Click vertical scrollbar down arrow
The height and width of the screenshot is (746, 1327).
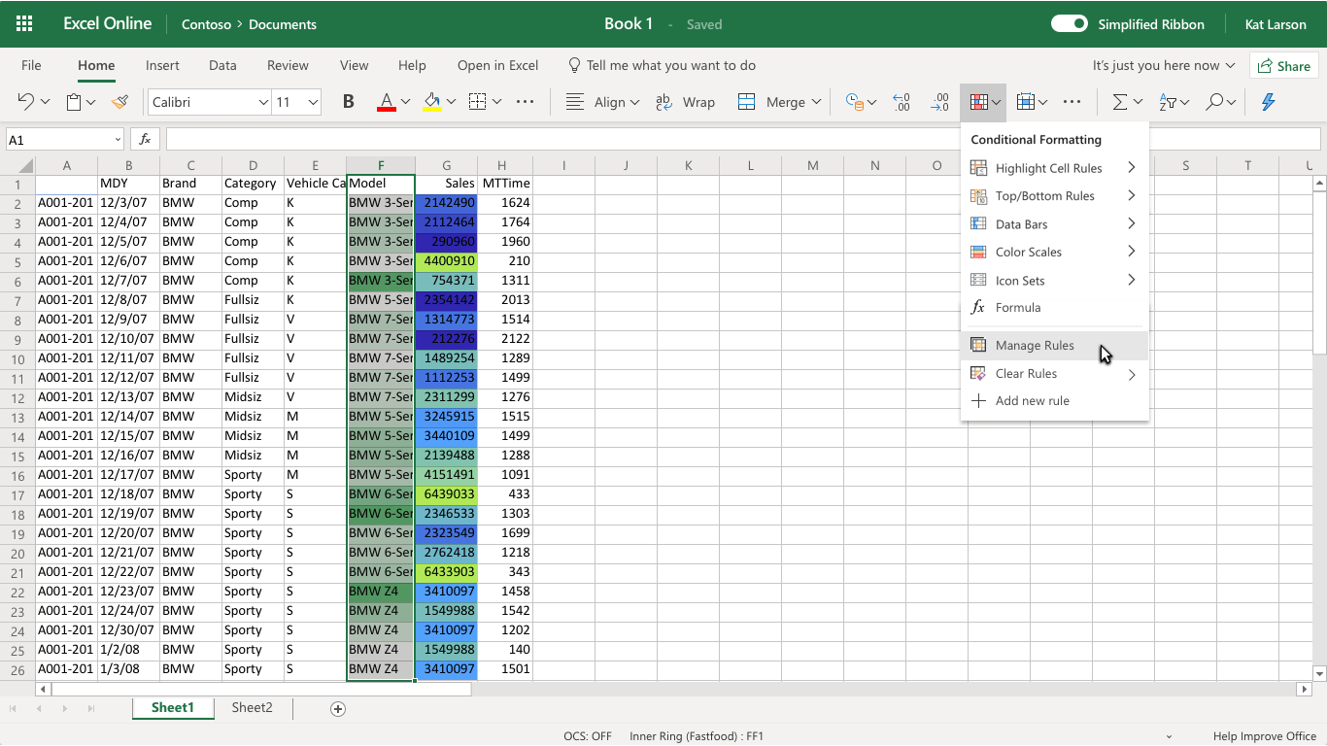[1319, 673]
